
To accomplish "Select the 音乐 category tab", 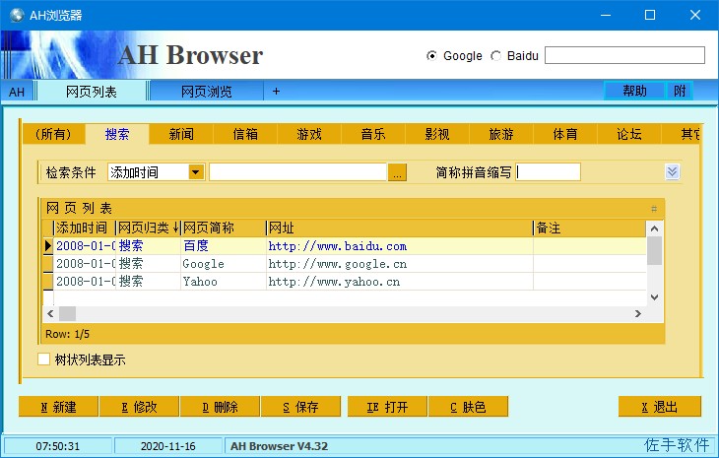I will tap(373, 134).
